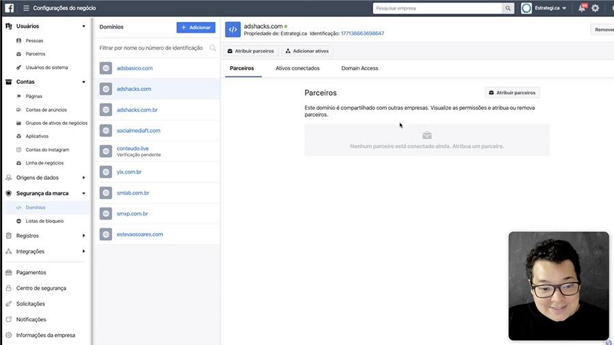Open the estevaosoares.com domain link
Viewport: 614px width, 345px height.
click(x=140, y=235)
